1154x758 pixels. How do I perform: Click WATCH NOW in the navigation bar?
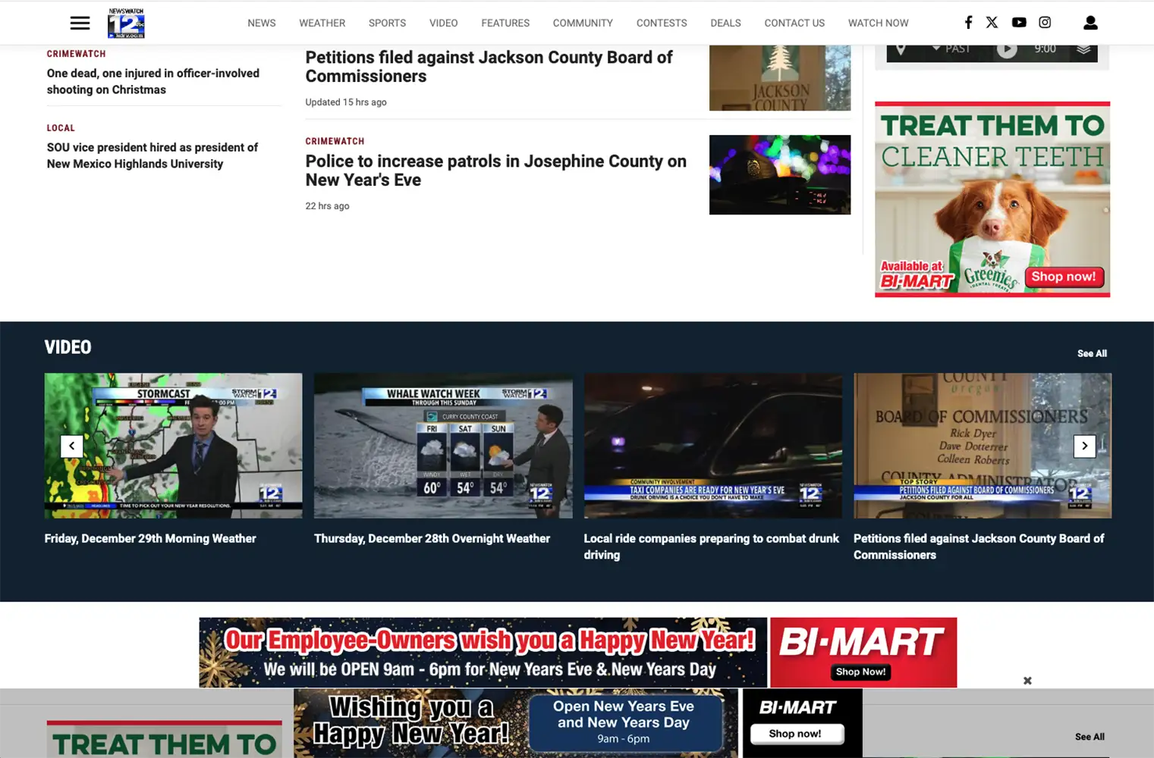pyautogui.click(x=878, y=23)
